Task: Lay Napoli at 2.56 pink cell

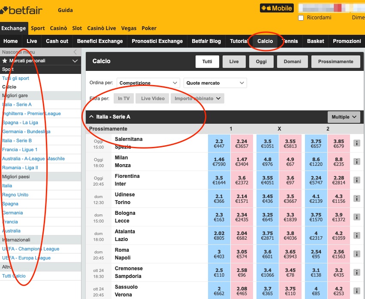Action: tap(339, 254)
